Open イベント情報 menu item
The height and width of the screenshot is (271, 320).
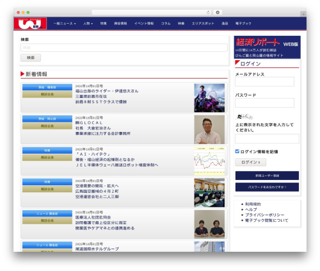tap(144, 24)
